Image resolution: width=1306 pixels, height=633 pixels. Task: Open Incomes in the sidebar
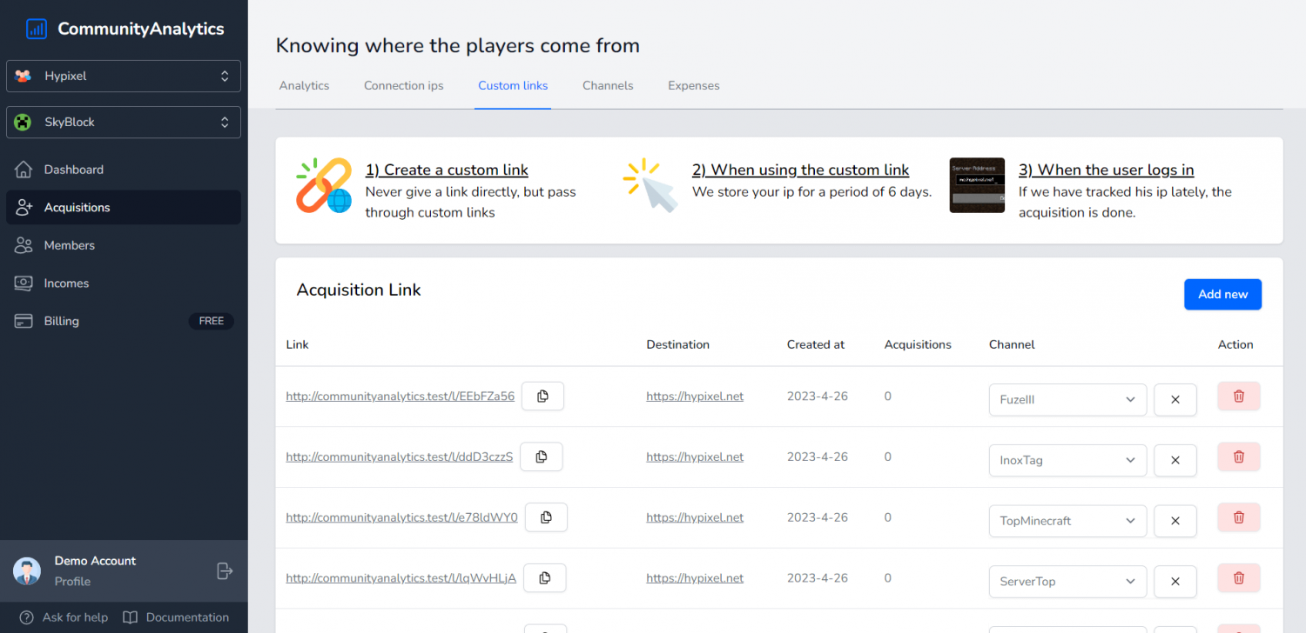[124, 283]
